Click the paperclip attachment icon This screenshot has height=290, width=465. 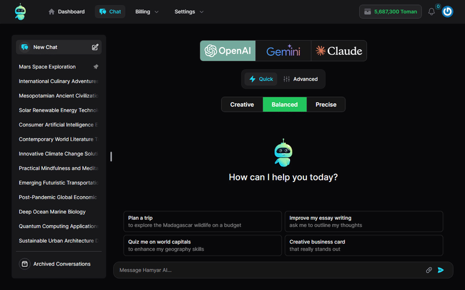(x=429, y=270)
